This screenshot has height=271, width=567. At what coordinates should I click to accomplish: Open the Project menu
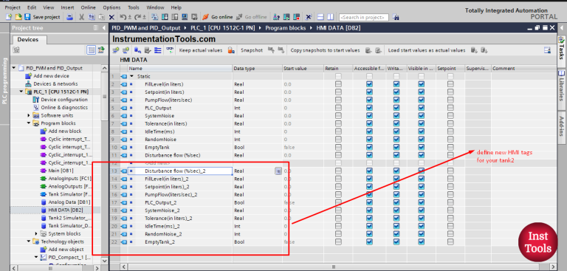point(13,7)
